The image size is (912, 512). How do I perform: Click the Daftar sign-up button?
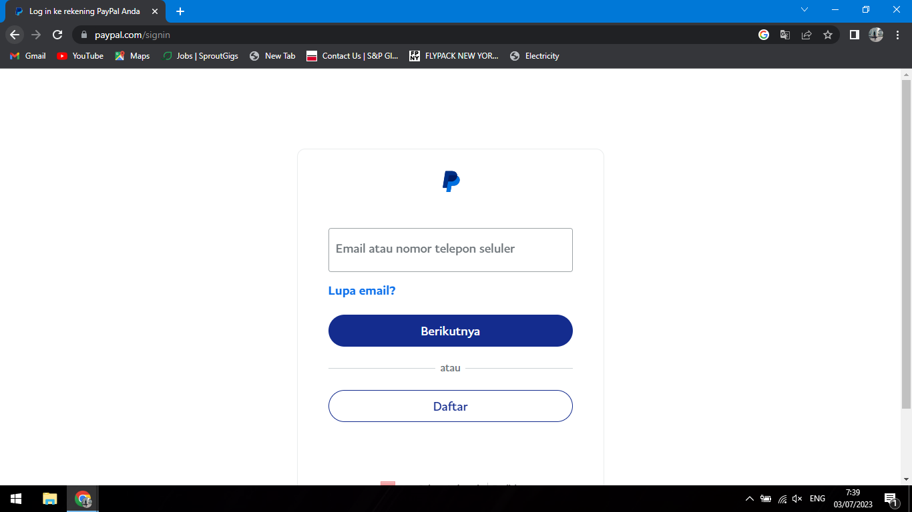point(451,406)
